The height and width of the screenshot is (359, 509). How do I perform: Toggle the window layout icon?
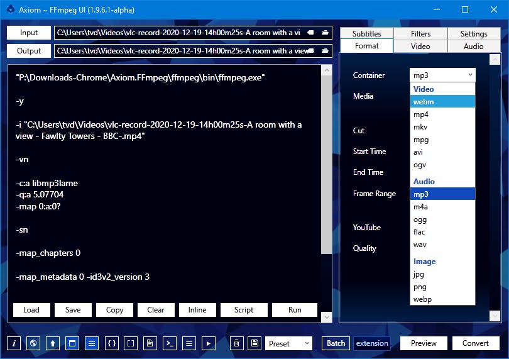pyautogui.click(x=72, y=343)
